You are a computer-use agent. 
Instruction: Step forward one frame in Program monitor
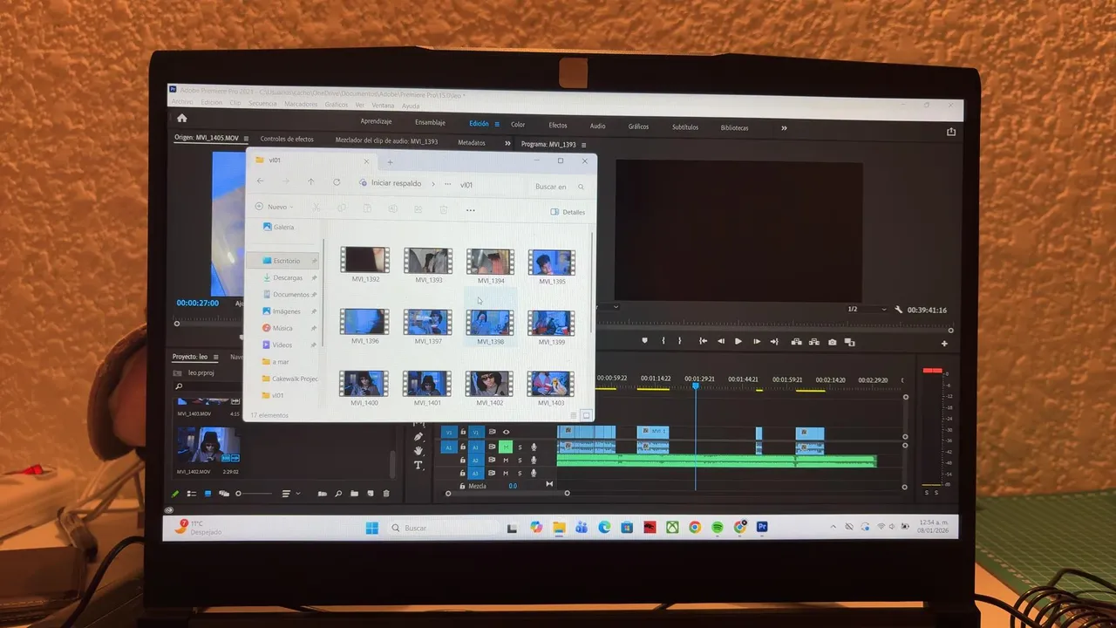click(x=757, y=341)
